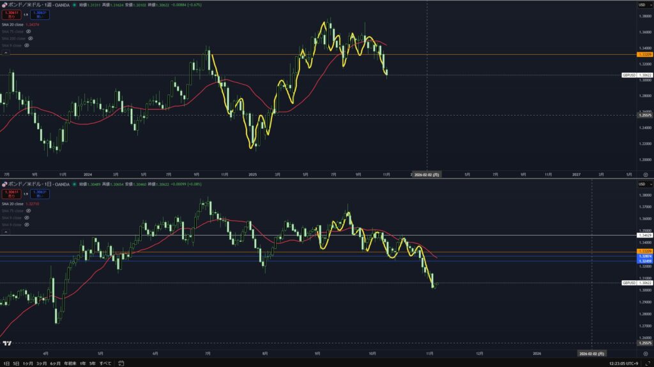Toggle SMA 200 visibility on weekly chart
The image size is (654, 367).
tap(31, 38)
